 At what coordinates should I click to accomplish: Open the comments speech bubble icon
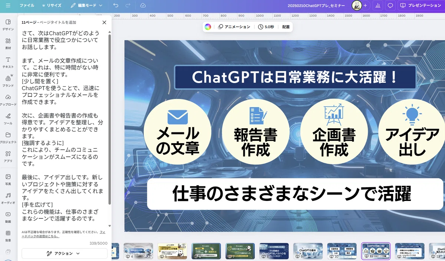pyautogui.click(x=390, y=6)
